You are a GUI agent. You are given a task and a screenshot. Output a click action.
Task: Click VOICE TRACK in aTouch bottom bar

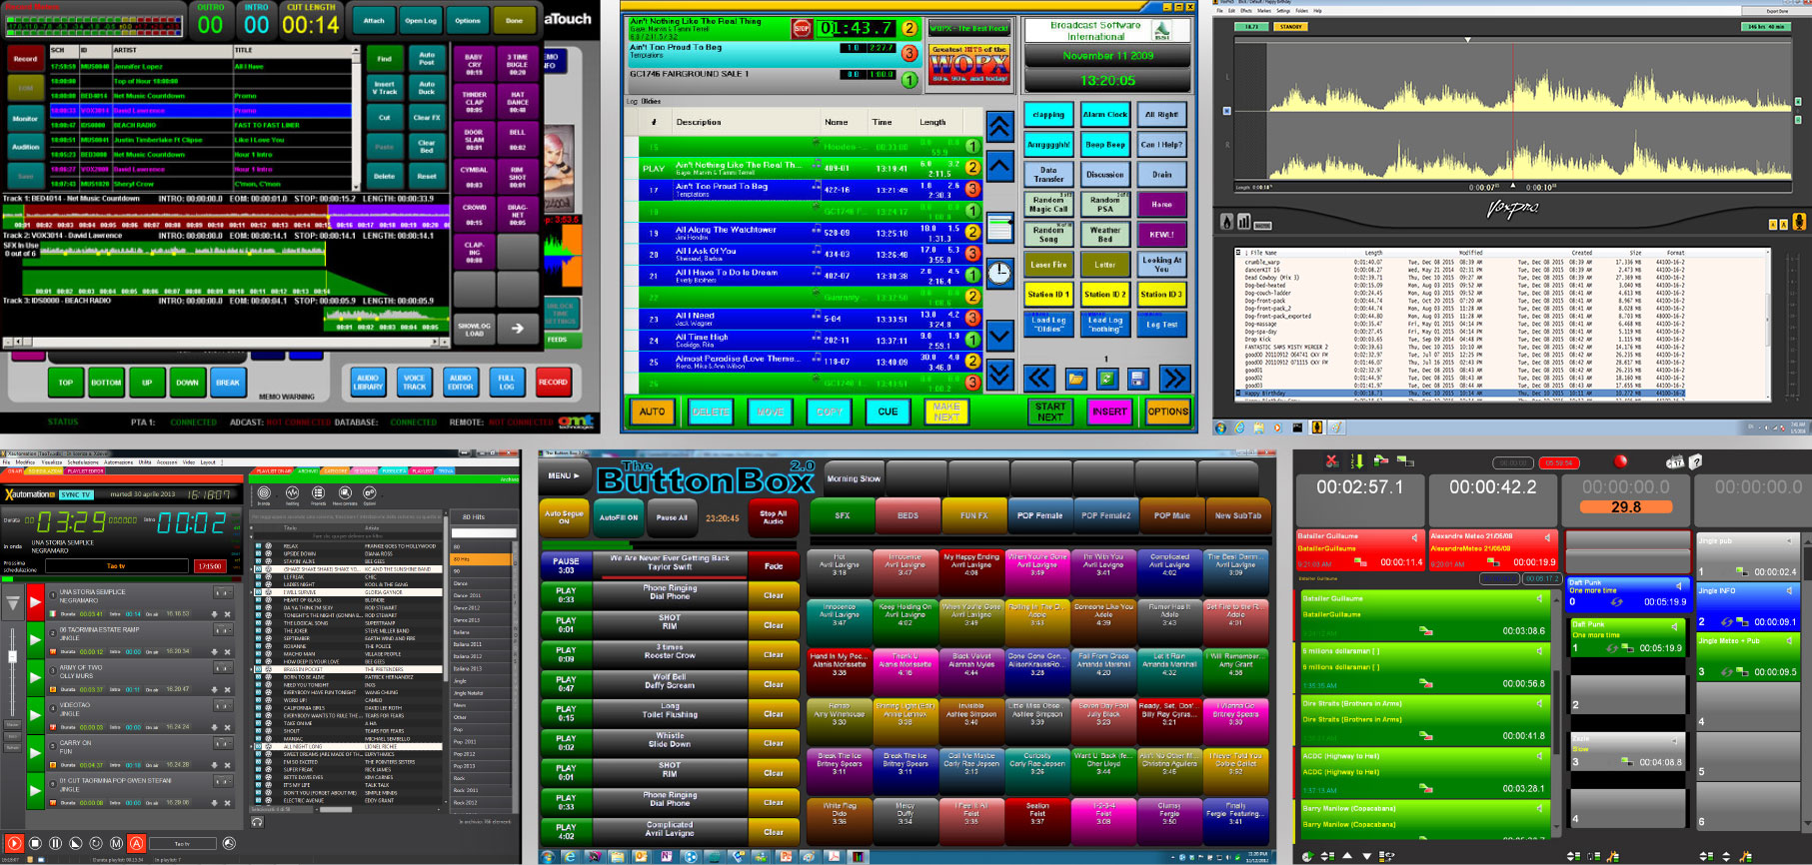coord(414,382)
